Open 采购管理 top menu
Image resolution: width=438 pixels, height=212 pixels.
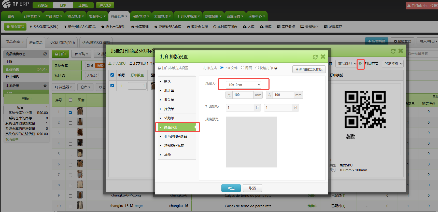pos(141,16)
